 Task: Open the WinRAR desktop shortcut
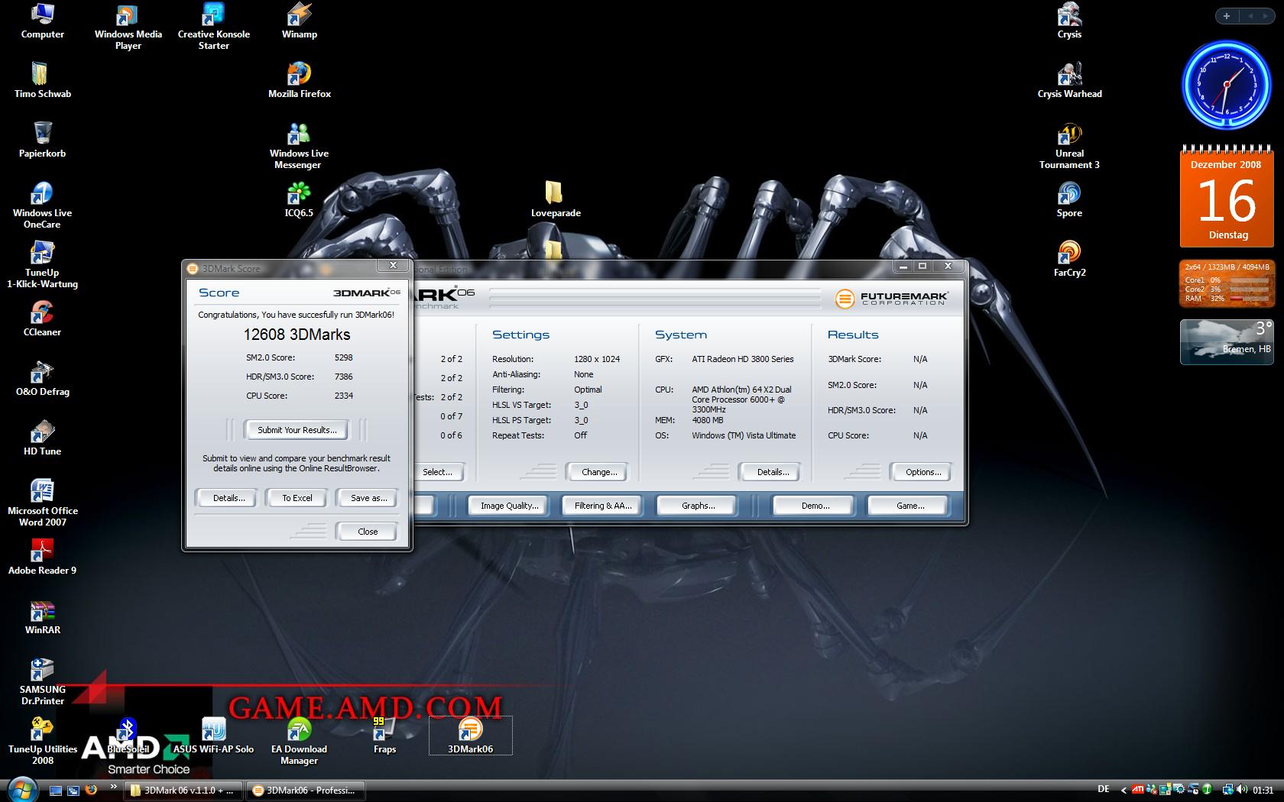pyautogui.click(x=42, y=616)
